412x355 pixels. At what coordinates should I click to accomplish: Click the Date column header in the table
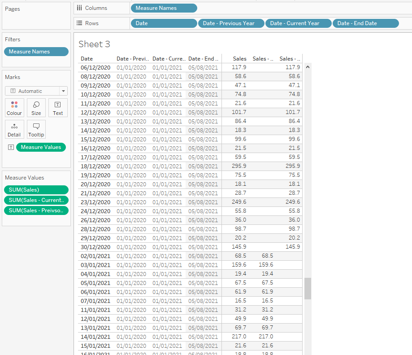pos(87,59)
